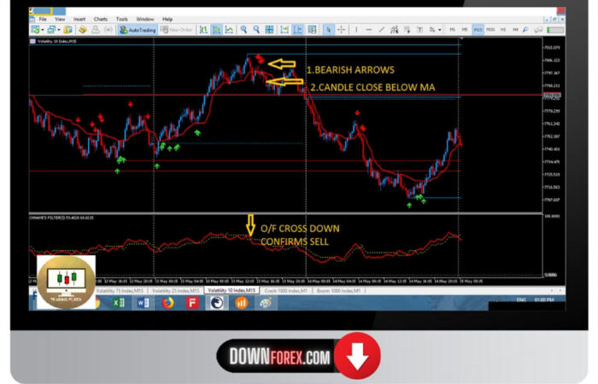Toggle the Chart Shift icon
Screen dimensions: 598x384
tap(297, 30)
